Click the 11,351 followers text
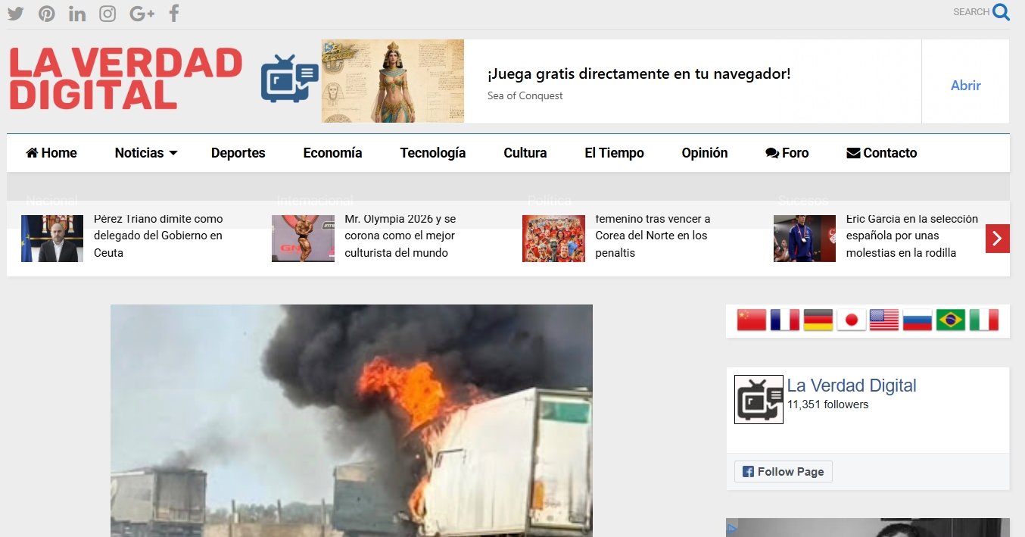The height and width of the screenshot is (537, 1025). click(x=827, y=404)
